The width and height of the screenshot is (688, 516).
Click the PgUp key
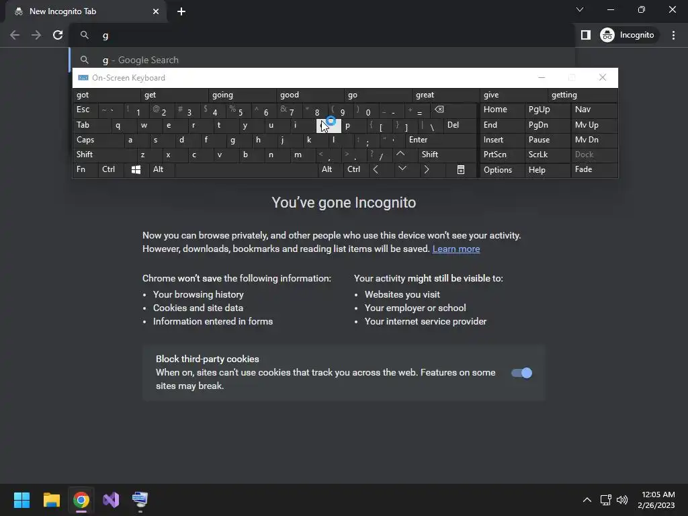[547, 110]
